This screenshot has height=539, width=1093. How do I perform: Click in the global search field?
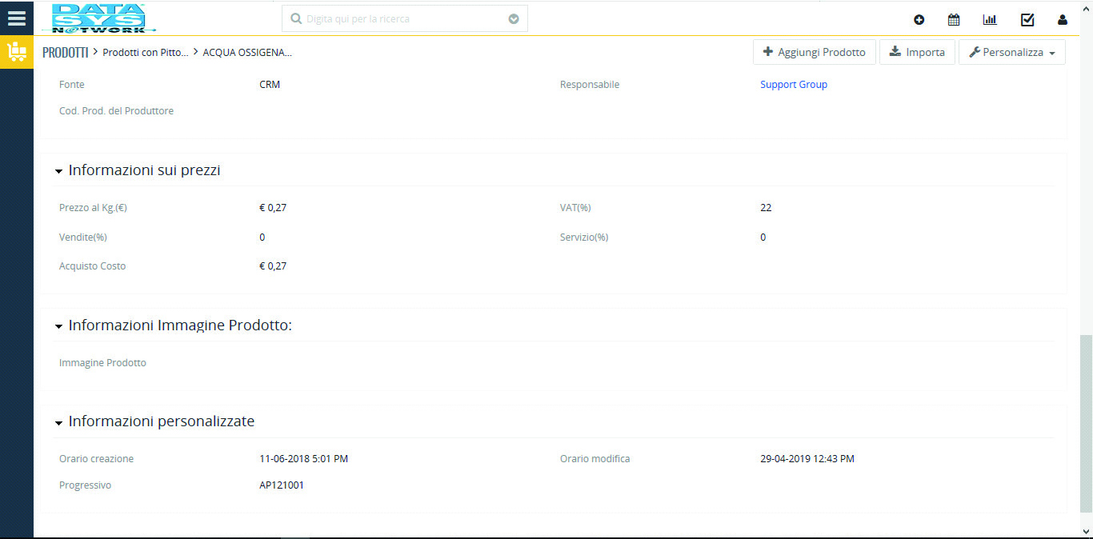(x=404, y=18)
